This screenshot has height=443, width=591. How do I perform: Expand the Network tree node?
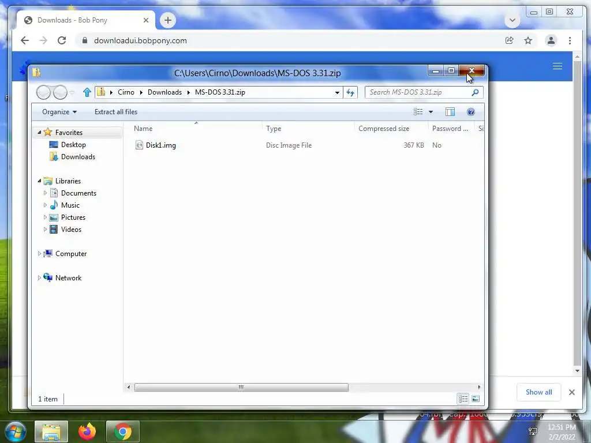pos(39,277)
